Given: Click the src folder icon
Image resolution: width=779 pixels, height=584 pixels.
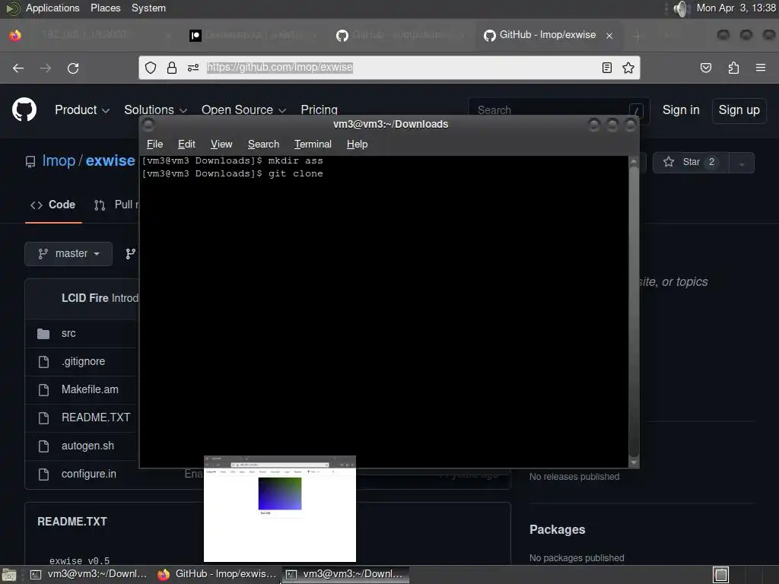Looking at the screenshot, I should (x=43, y=334).
